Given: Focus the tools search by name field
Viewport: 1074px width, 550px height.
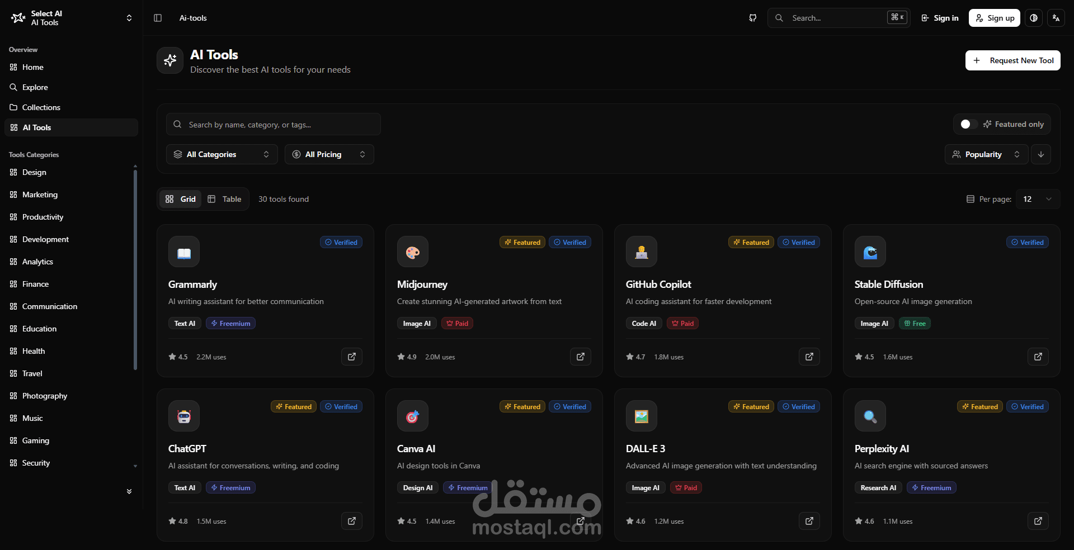Looking at the screenshot, I should [x=274, y=124].
